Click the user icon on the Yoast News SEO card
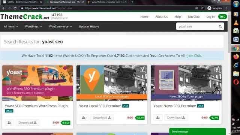The height and width of the screenshot is (135, 240). pyautogui.click(x=158, y=118)
